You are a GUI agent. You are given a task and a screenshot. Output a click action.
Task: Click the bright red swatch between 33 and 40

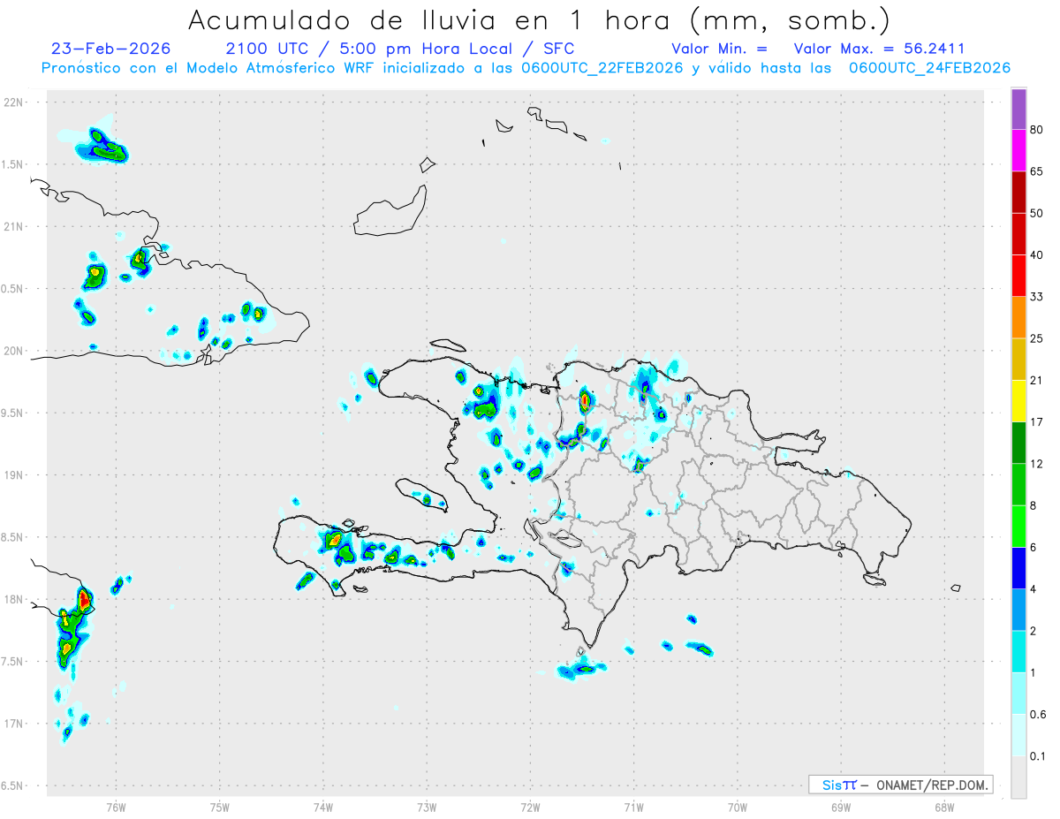click(1018, 276)
